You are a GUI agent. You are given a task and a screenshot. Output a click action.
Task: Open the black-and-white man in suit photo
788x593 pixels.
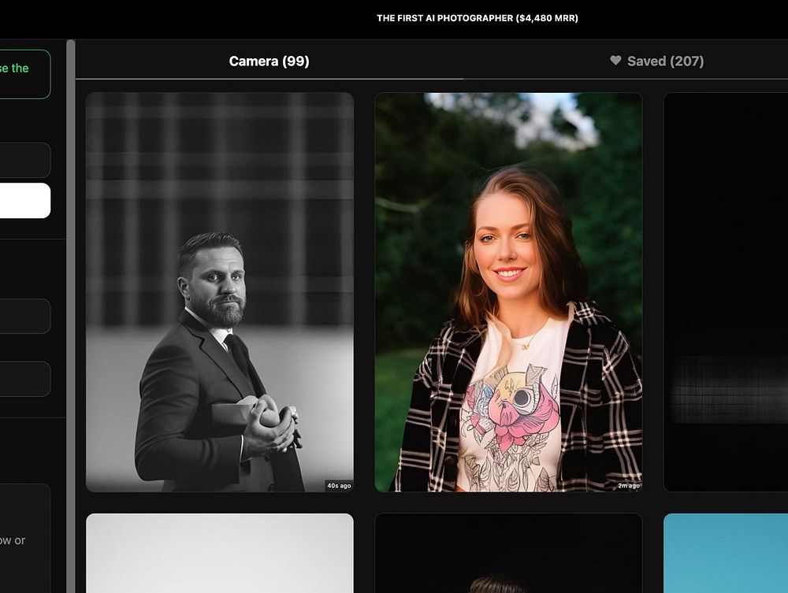click(220, 291)
